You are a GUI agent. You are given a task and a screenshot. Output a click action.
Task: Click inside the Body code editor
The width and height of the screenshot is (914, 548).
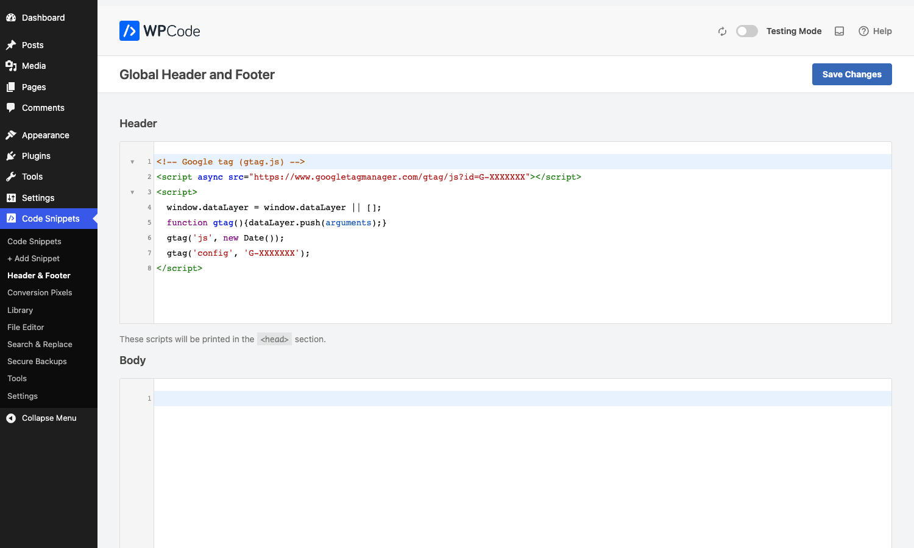point(523,463)
